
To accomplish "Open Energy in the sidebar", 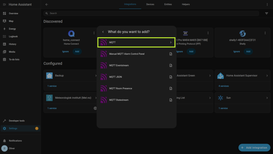I will pyautogui.click(x=12, y=29).
